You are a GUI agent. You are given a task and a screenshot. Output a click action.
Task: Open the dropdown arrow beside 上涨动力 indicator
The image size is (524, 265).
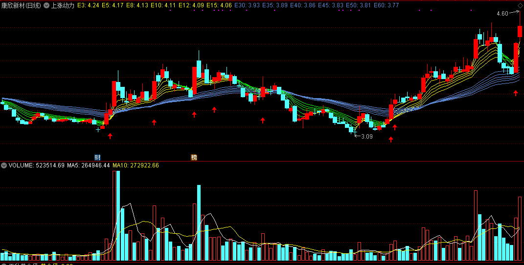point(46,6)
